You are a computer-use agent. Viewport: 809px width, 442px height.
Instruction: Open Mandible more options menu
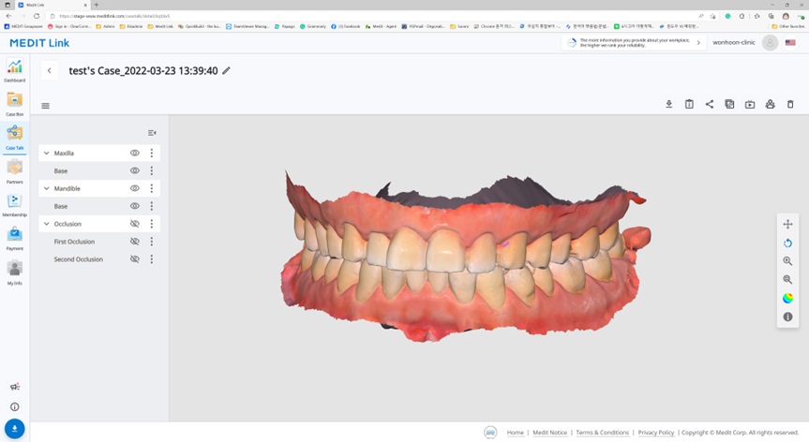tap(152, 188)
